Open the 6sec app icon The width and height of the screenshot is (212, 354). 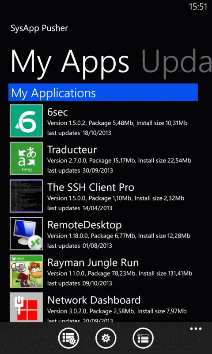click(26, 121)
